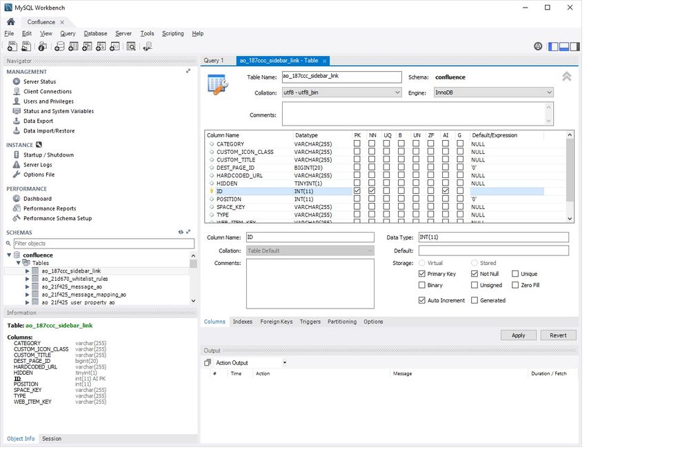
Task: Open the Engine InnoDB dropdown
Action: [493, 92]
